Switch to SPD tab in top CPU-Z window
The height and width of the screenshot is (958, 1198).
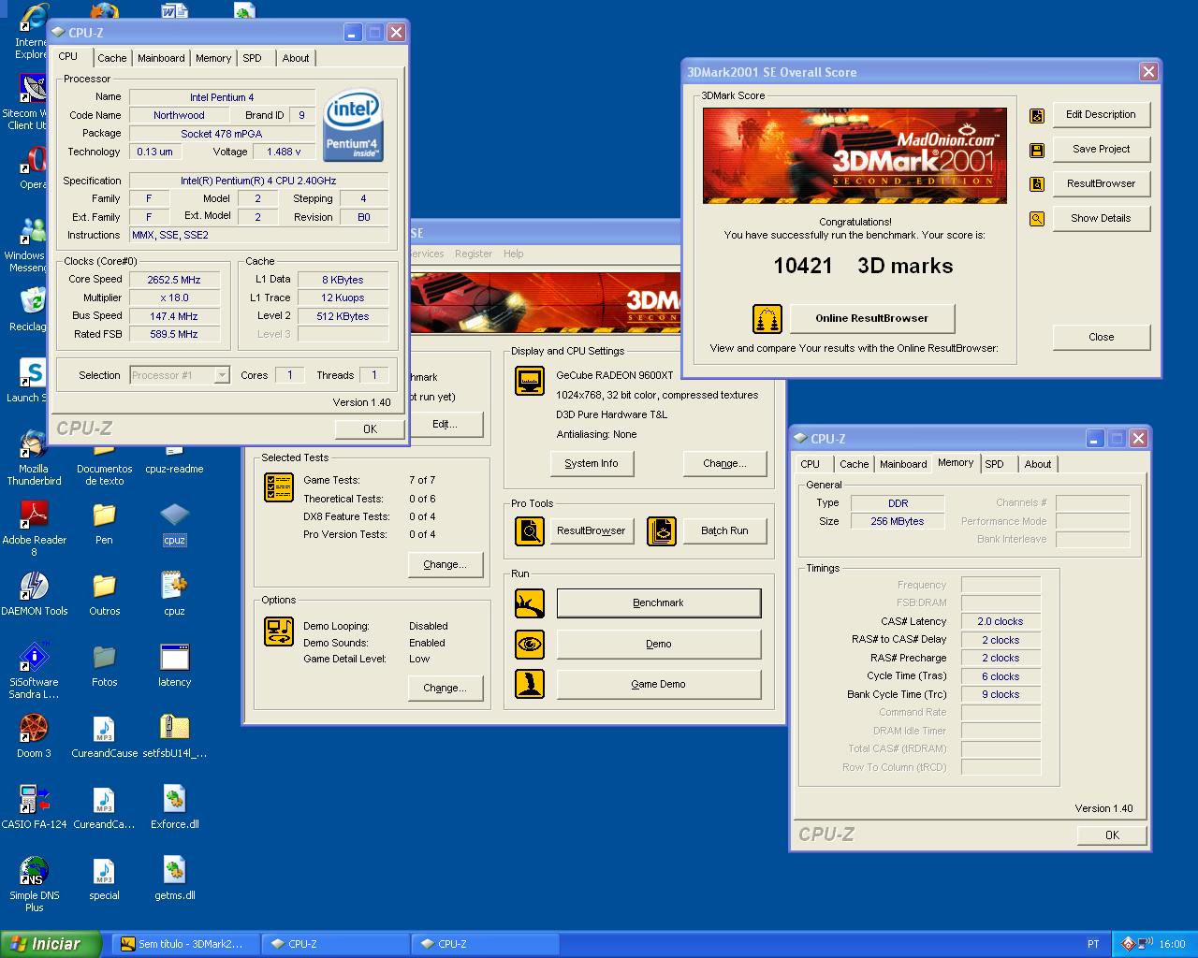pos(253,58)
